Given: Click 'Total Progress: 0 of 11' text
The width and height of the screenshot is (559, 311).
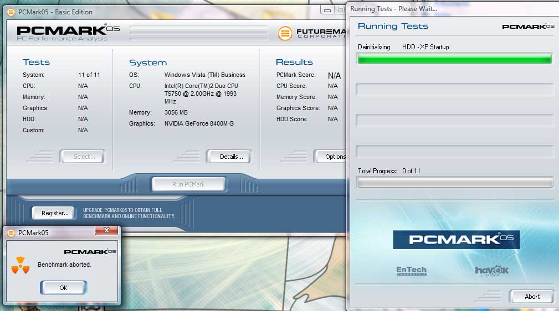Looking at the screenshot, I should pyautogui.click(x=389, y=171).
